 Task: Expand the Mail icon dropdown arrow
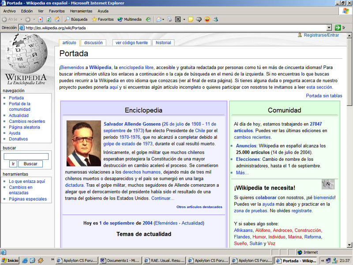[163, 19]
